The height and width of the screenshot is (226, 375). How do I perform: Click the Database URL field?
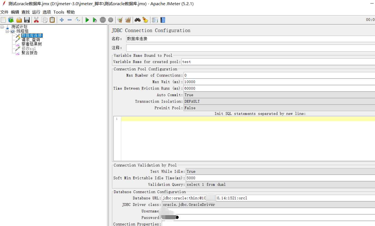(268, 198)
